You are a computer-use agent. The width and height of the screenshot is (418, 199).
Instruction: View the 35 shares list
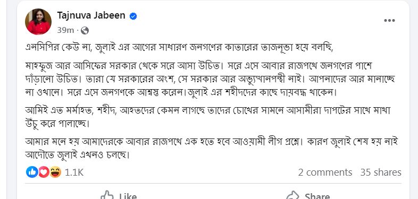click(381, 172)
